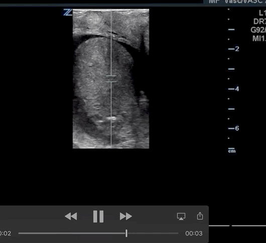Click the 6 cm depth scale mark

point(234,128)
